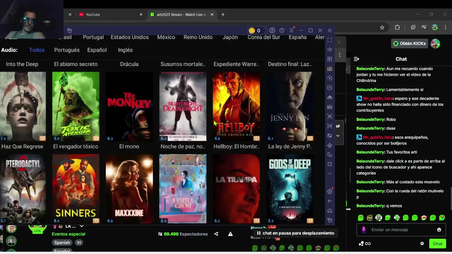Close the YouTube tab

point(141,14)
